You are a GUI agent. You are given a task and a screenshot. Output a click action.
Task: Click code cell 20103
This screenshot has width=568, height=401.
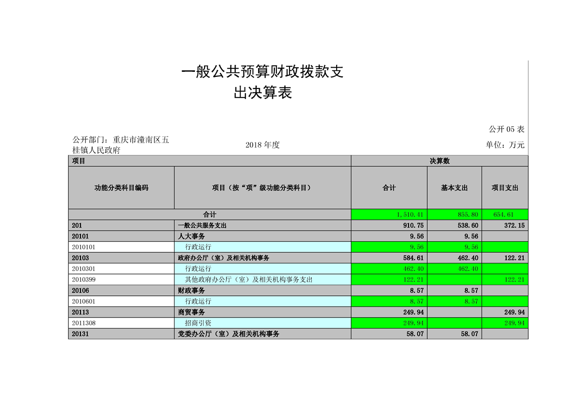[121, 258]
